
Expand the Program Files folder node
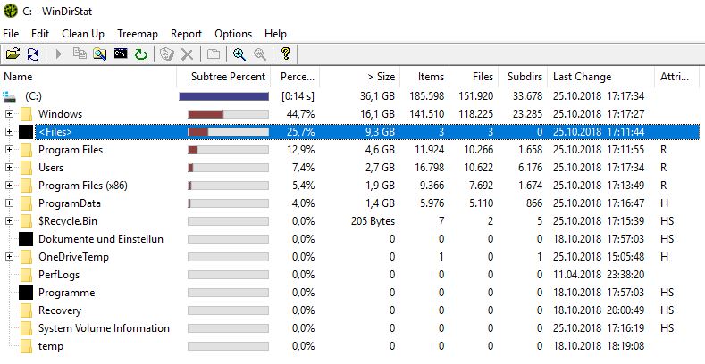(10, 150)
